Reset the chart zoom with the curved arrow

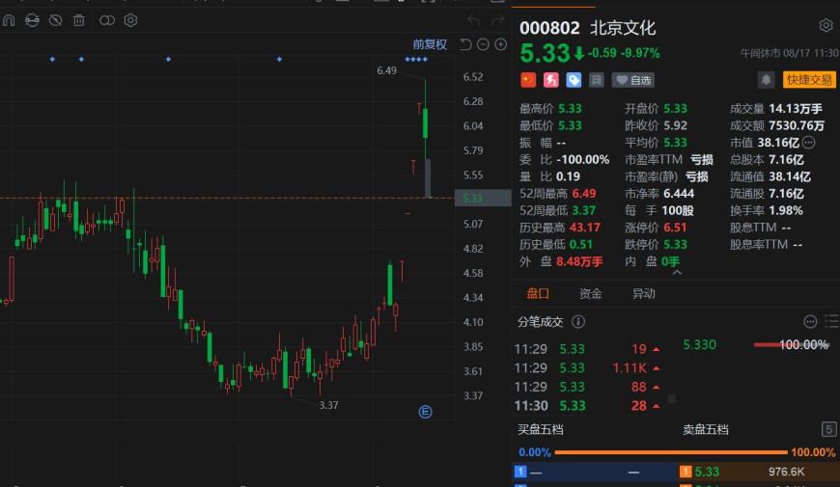pyautogui.click(x=466, y=44)
